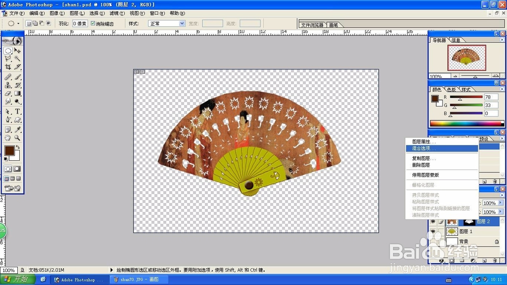Select the Type tool
The height and width of the screenshot is (285, 507).
[x=17, y=112]
